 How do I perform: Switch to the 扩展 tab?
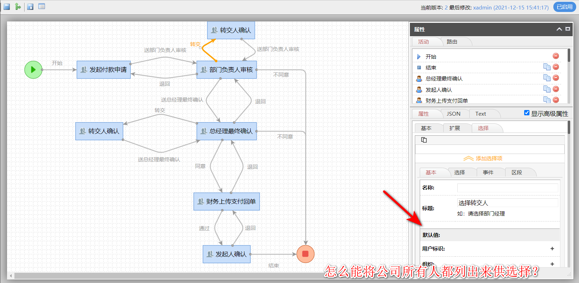click(455, 128)
